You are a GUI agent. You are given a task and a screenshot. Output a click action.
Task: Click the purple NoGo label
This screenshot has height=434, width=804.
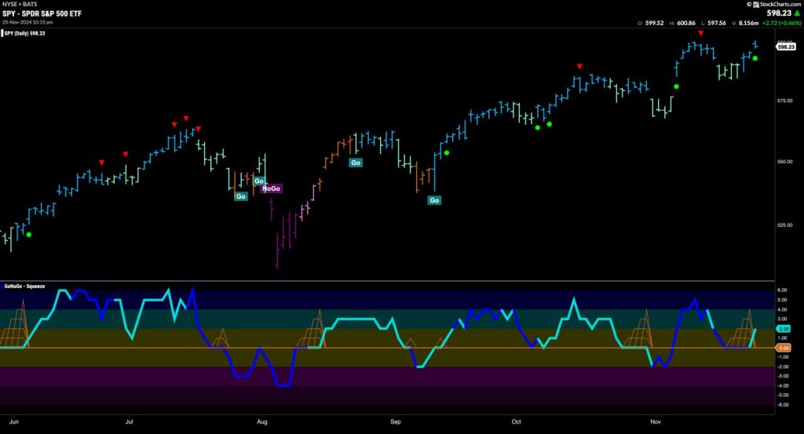[x=271, y=188]
